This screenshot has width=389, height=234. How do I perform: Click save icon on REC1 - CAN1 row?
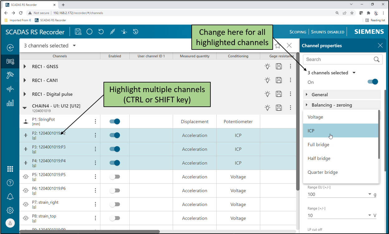tap(279, 80)
